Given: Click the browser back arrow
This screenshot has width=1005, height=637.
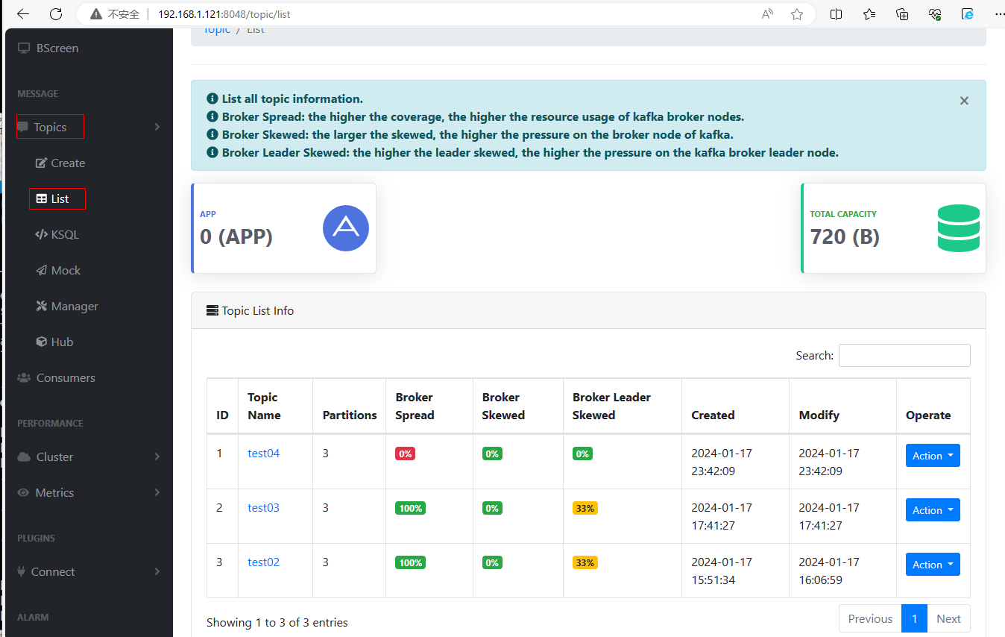Looking at the screenshot, I should click(x=23, y=14).
